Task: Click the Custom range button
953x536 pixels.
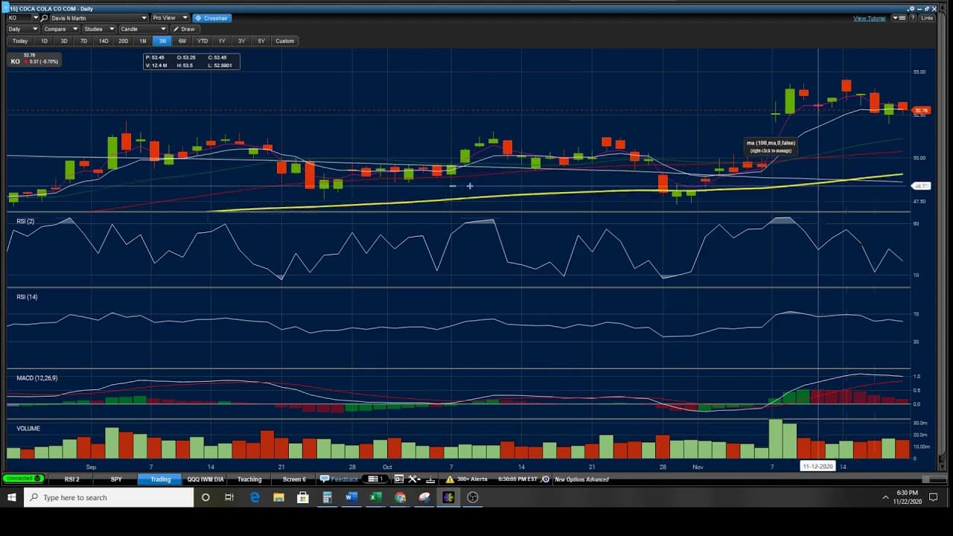Action: (285, 41)
